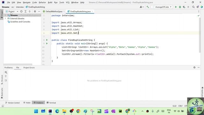Image resolution: width=204 pixels, height=115 pixels.
Task: Open the Navigate menu
Action: 26,3
